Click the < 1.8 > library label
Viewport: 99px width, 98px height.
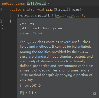tap(31, 93)
